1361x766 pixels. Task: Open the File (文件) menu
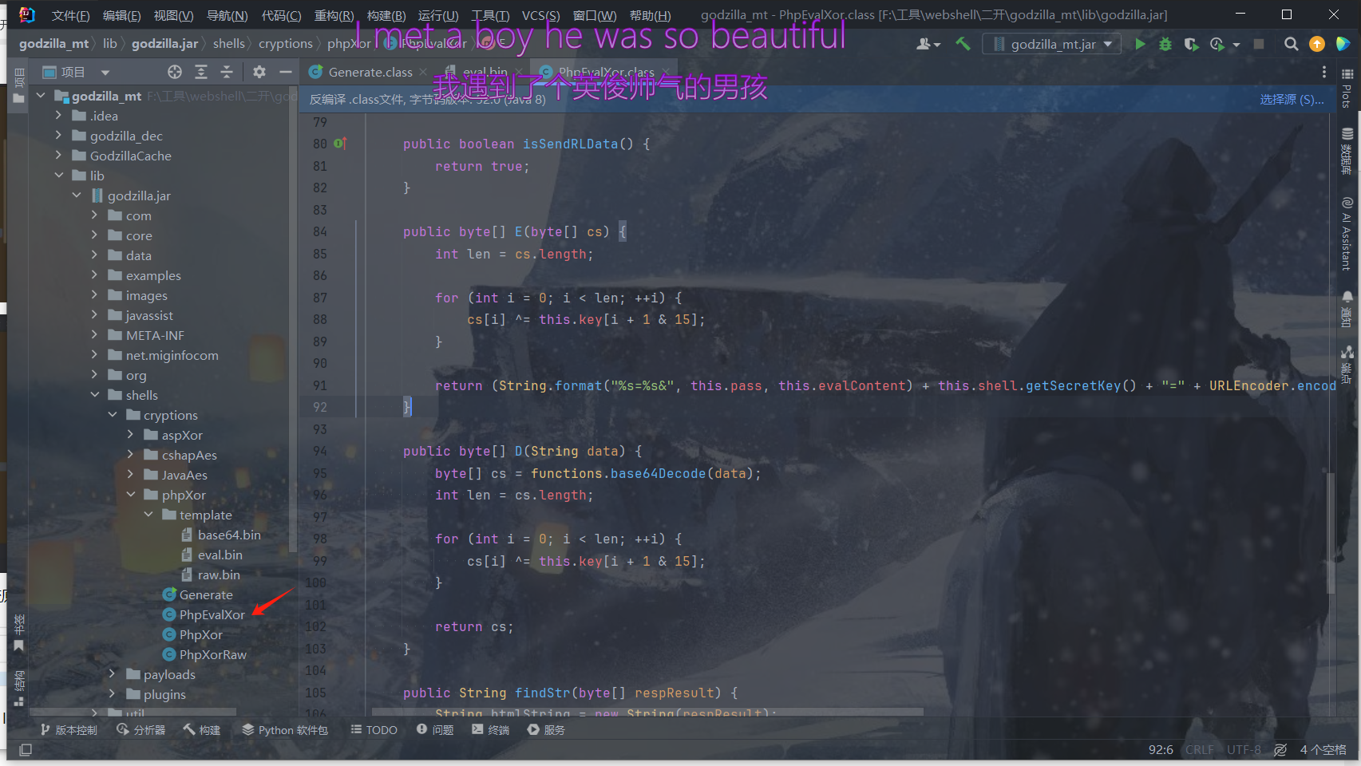point(70,15)
